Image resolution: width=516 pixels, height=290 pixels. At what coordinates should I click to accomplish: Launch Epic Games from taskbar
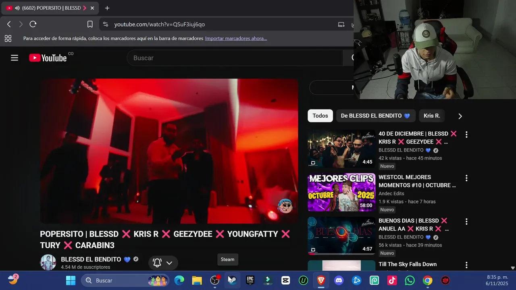pos(250,280)
